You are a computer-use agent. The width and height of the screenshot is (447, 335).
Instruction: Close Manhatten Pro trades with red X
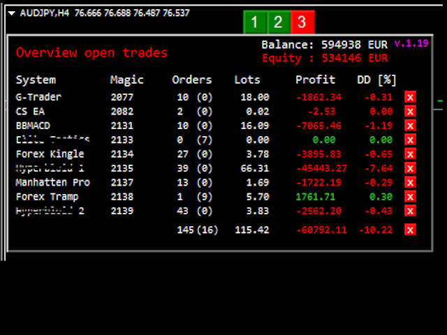tap(410, 182)
